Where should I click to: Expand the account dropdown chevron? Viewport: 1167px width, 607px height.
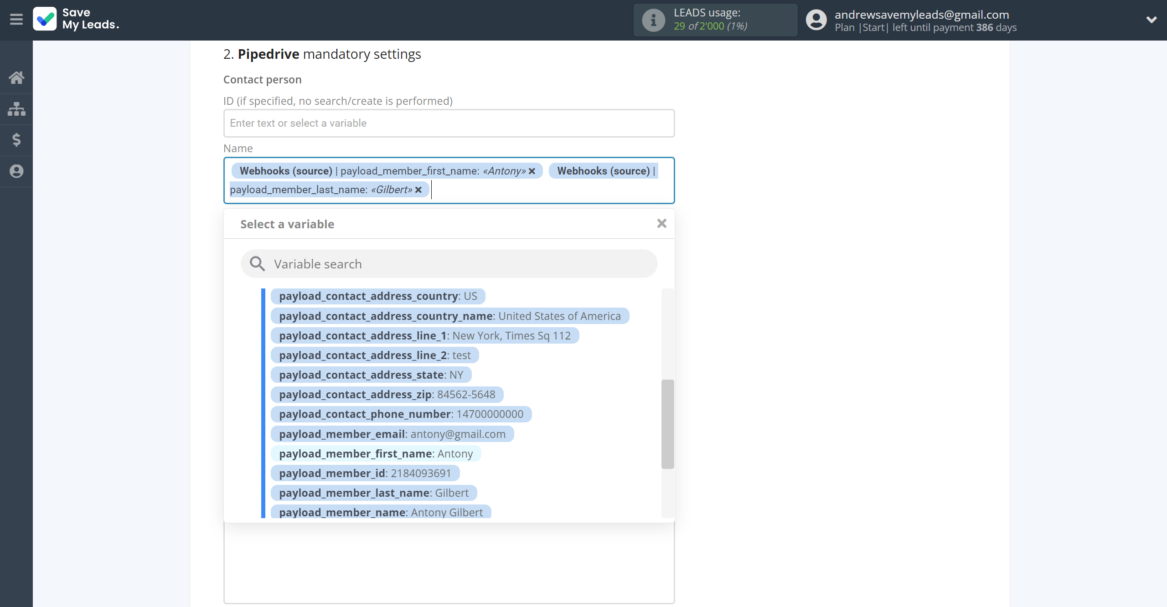point(1152,20)
